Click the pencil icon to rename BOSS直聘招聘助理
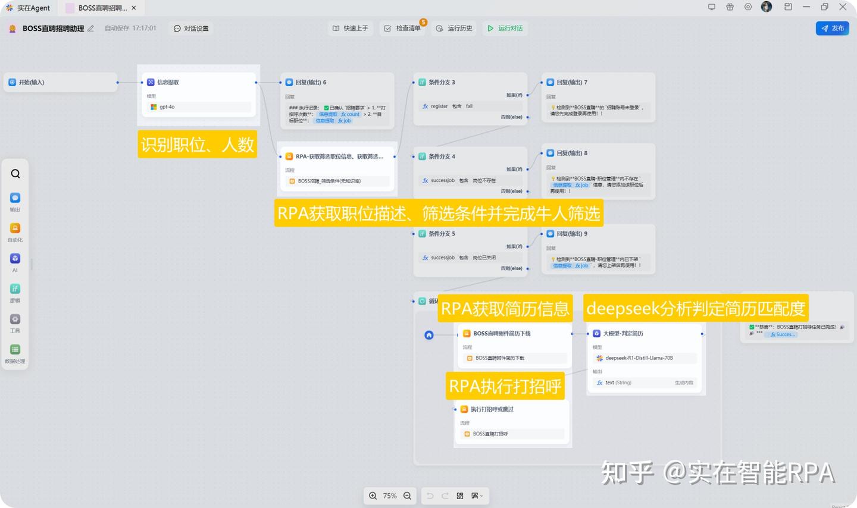 (x=91, y=28)
